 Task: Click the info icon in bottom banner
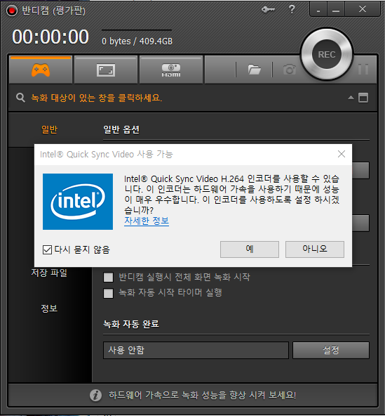(95, 395)
